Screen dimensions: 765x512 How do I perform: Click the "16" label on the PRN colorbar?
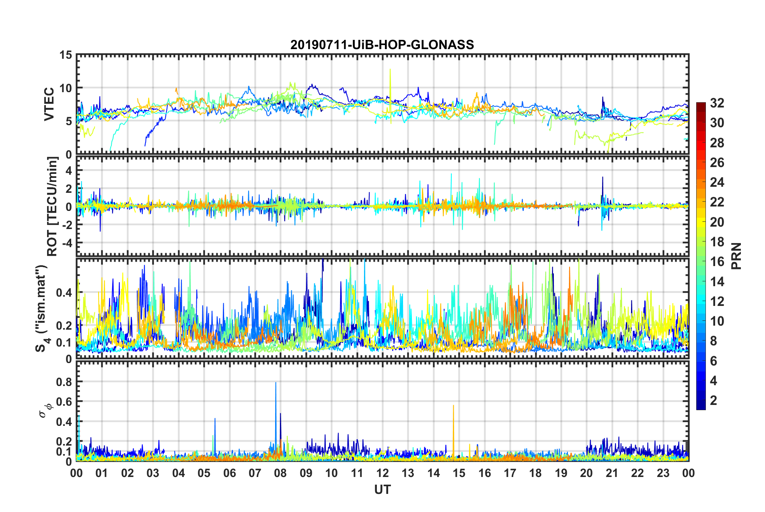point(717,262)
